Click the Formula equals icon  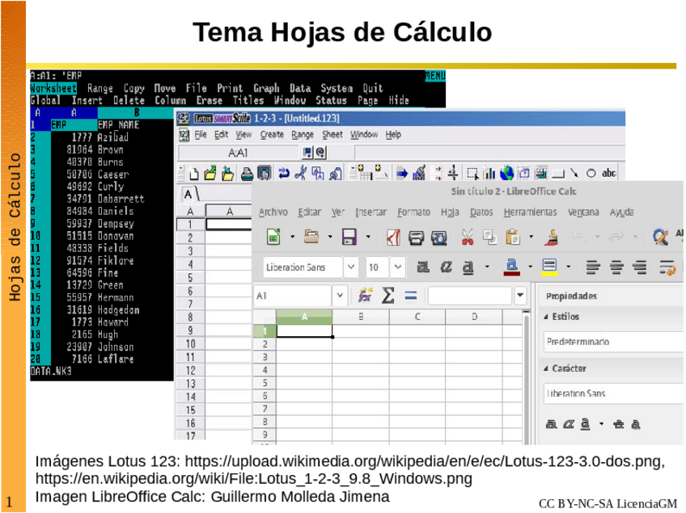coord(411,296)
